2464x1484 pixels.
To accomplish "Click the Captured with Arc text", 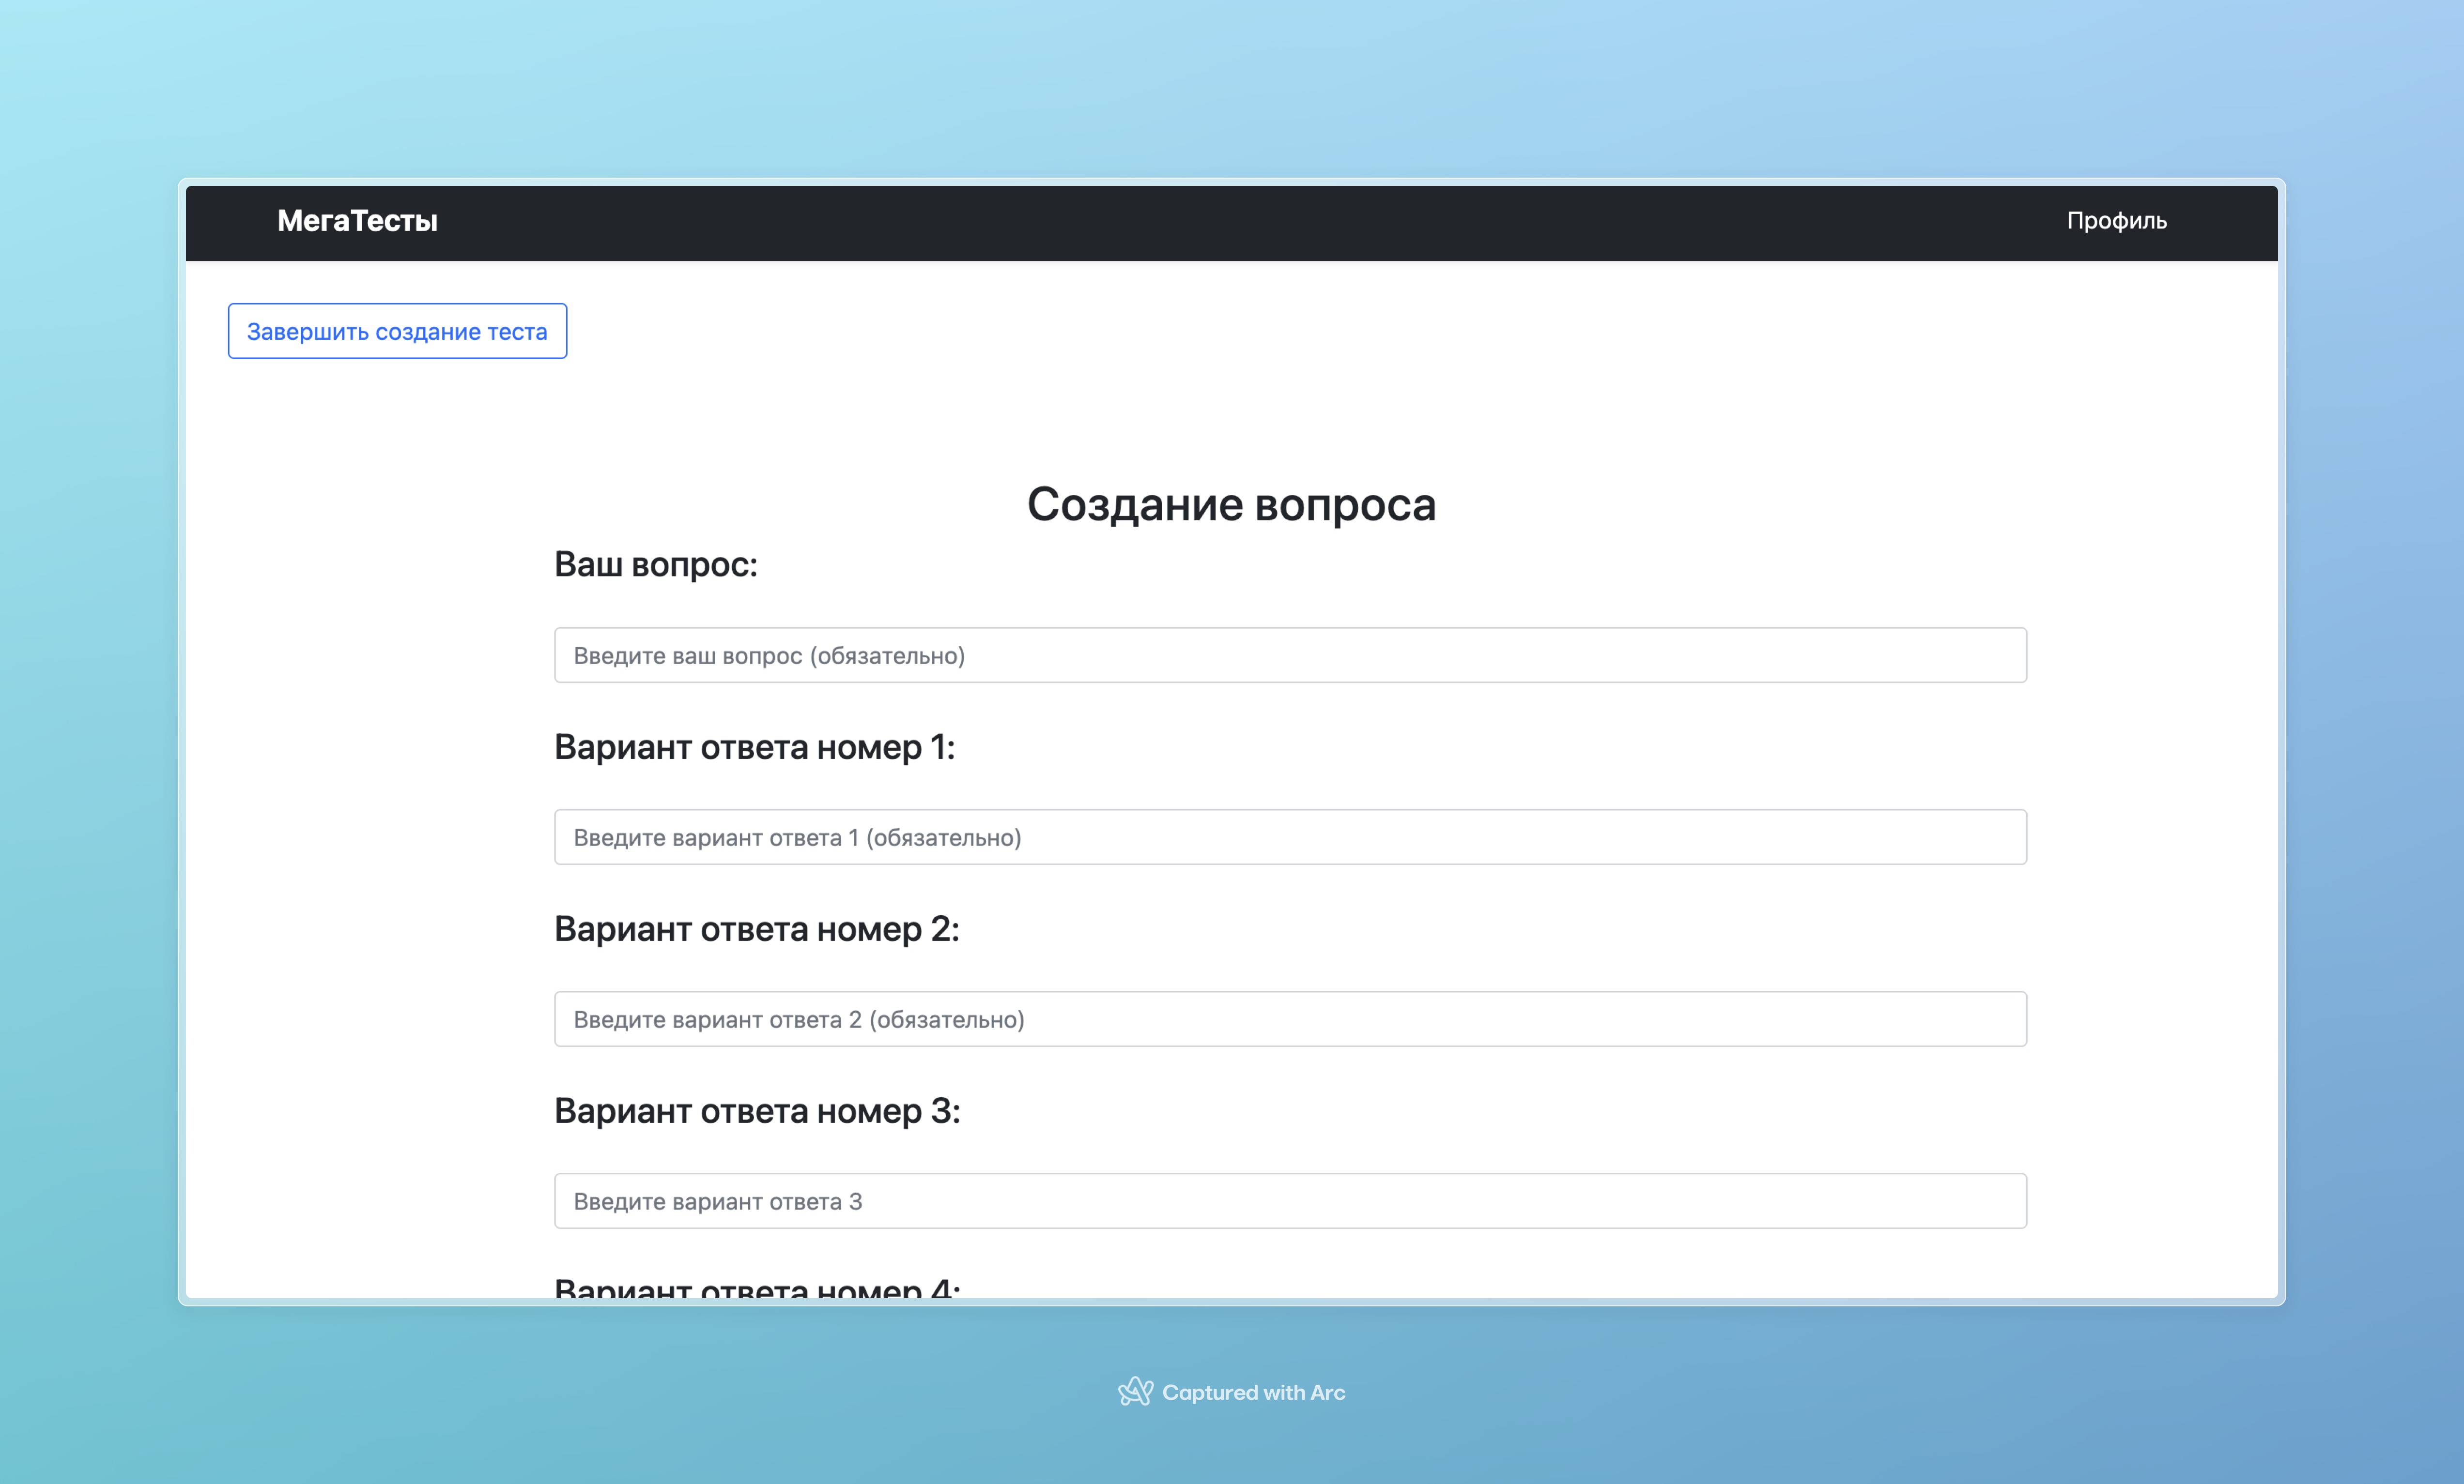I will (1253, 1392).
